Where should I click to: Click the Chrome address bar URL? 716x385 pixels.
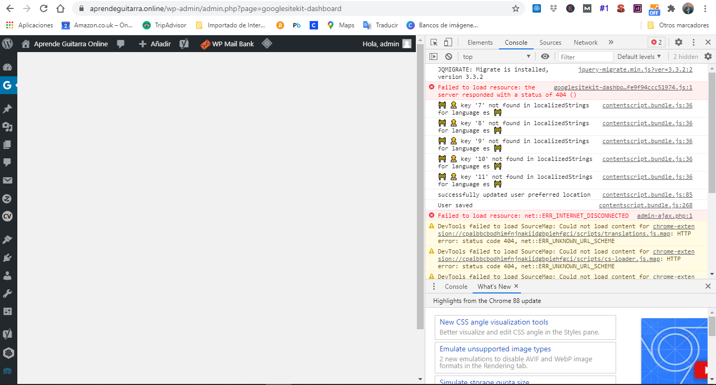215,8
